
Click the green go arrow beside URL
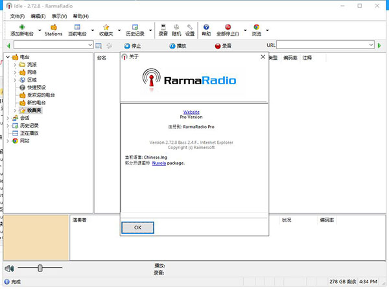[379, 45]
